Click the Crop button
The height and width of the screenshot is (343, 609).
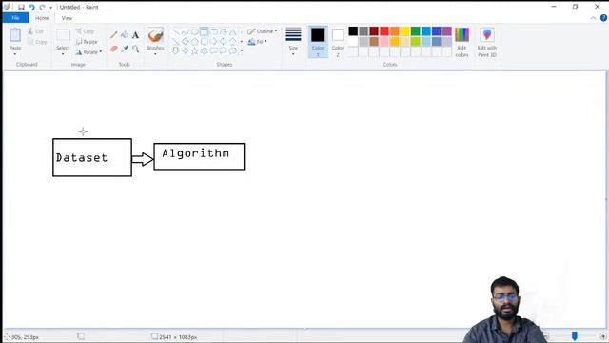click(85, 31)
